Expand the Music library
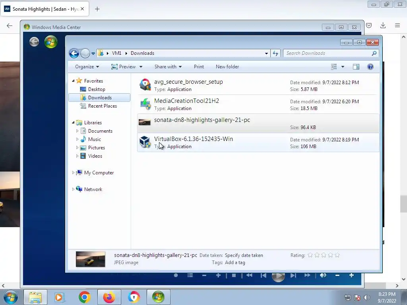Viewport: 407px width, 305px height. tap(77, 139)
